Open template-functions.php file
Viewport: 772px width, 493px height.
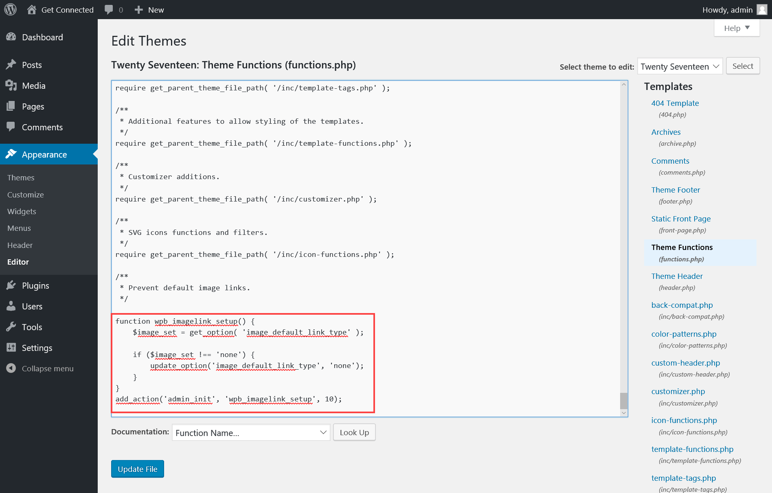pyautogui.click(x=692, y=449)
